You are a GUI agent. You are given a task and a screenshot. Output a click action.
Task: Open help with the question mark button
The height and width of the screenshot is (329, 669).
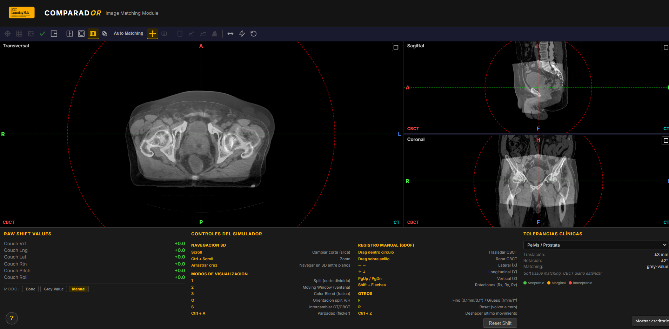point(12,318)
